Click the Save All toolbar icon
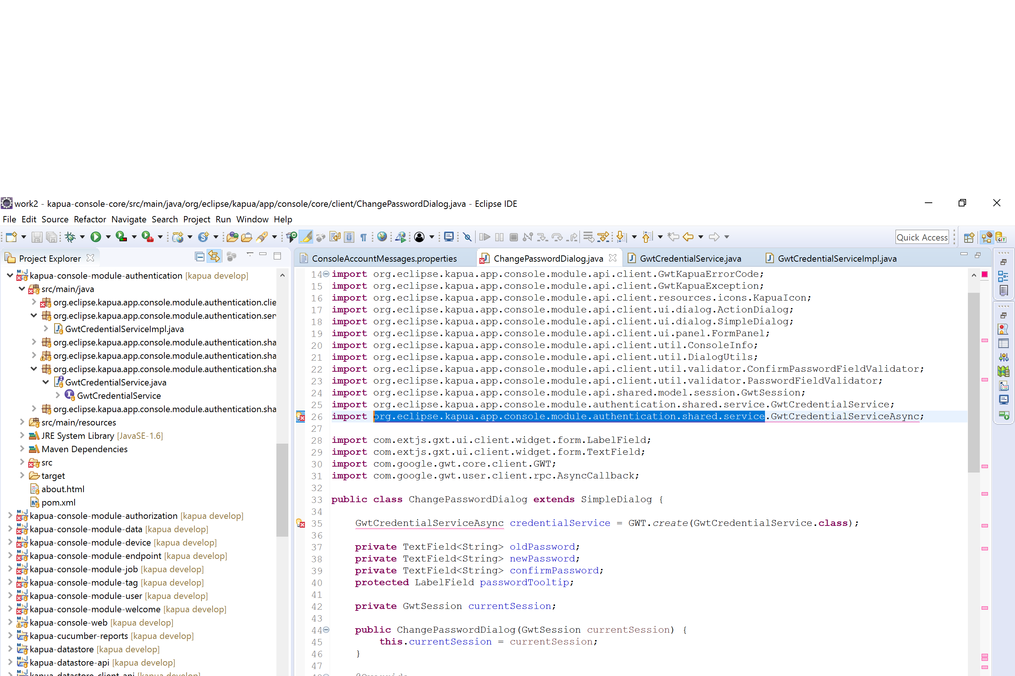This screenshot has height=676, width=1015. pos(52,237)
